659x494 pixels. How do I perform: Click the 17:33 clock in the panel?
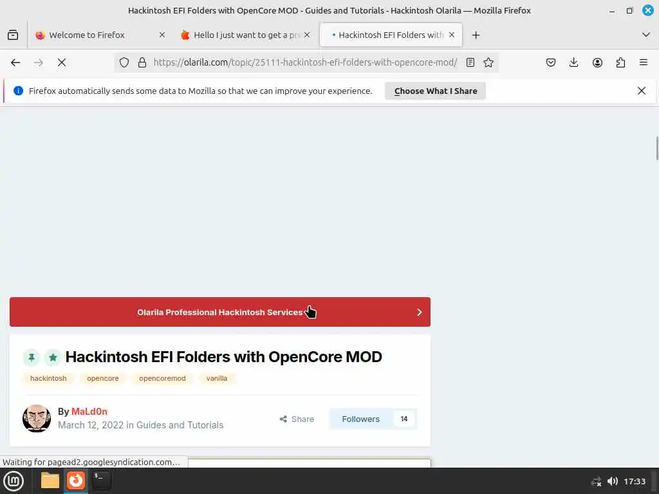pyautogui.click(x=634, y=481)
